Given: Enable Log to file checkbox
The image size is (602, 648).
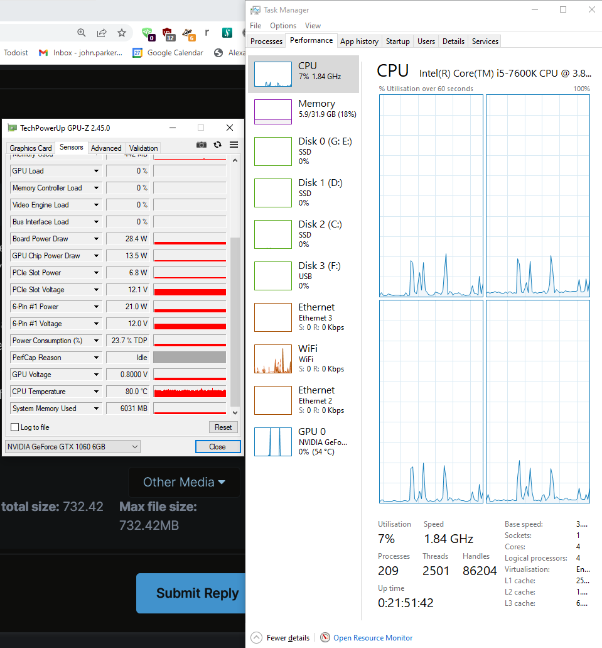Looking at the screenshot, I should 15,427.
